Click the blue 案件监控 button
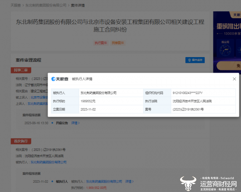The image size is (241, 192). (x=195, y=60)
